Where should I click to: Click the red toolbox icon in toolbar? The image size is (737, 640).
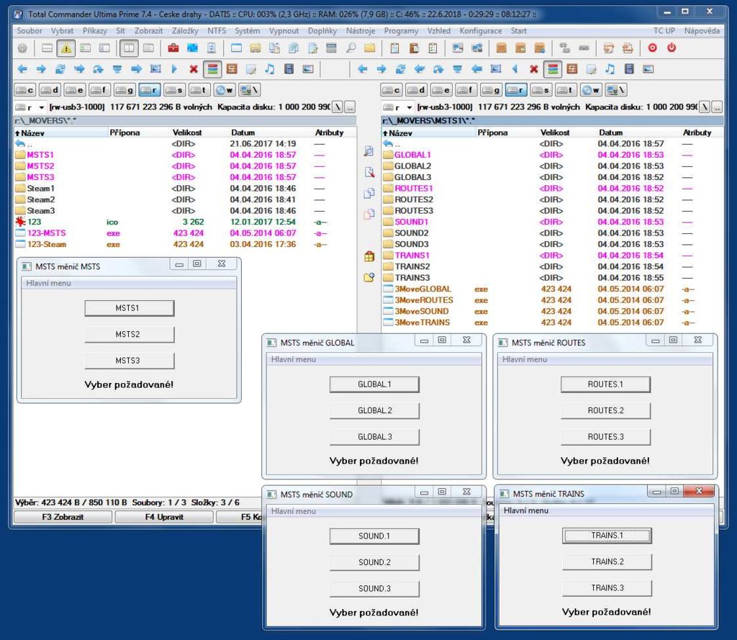point(173,48)
